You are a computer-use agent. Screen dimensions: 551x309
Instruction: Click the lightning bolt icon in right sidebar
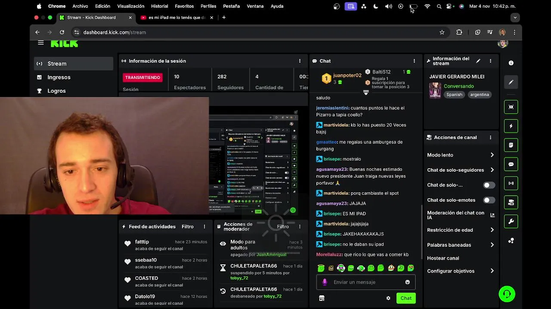[x=511, y=126]
